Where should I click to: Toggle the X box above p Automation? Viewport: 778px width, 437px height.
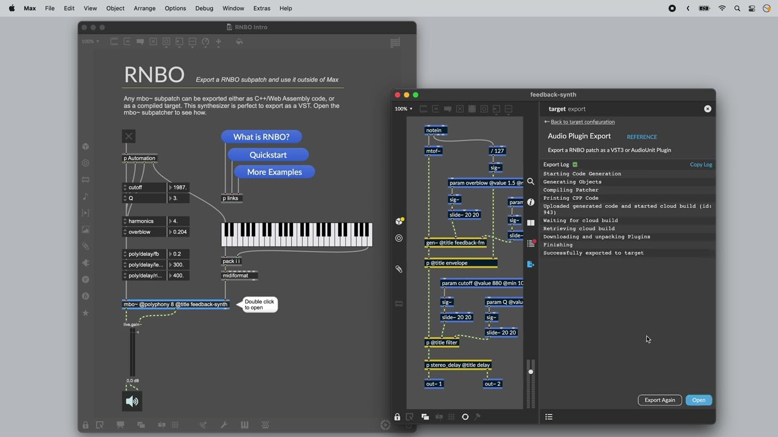coord(128,137)
